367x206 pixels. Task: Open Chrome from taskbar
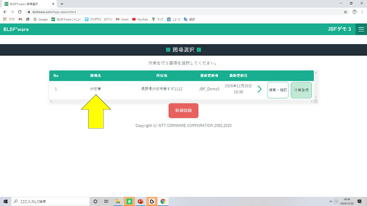pyautogui.click(x=163, y=201)
